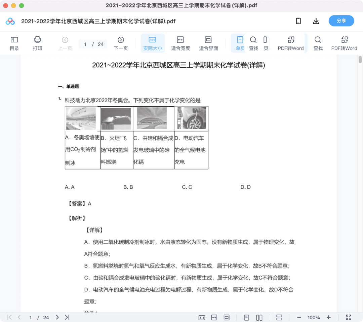Click the bottom bar 1:1 actual size icon
Image resolution: width=363 pixels, height=322 pixels.
click(x=202, y=317)
